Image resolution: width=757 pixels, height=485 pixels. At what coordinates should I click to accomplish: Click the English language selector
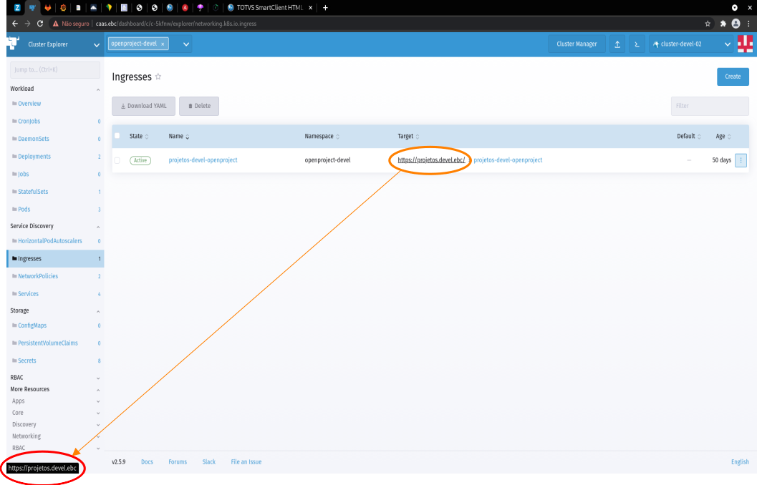point(739,461)
